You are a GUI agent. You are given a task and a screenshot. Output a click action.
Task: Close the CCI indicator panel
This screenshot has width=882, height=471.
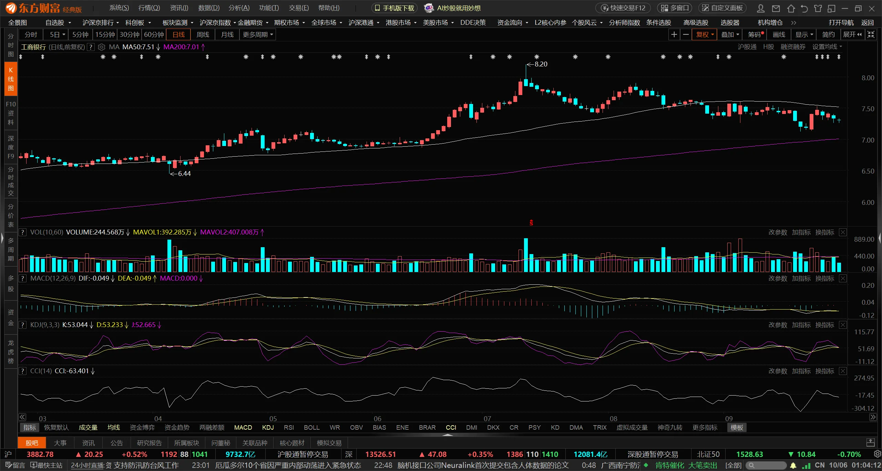(x=843, y=371)
